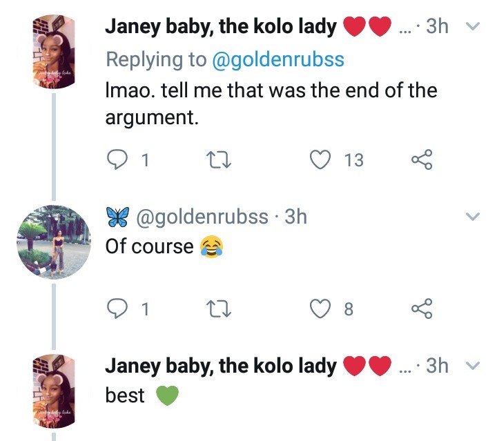Open the 'best' tweet with green heart
This screenshot has height=441, width=497.
[x=142, y=395]
